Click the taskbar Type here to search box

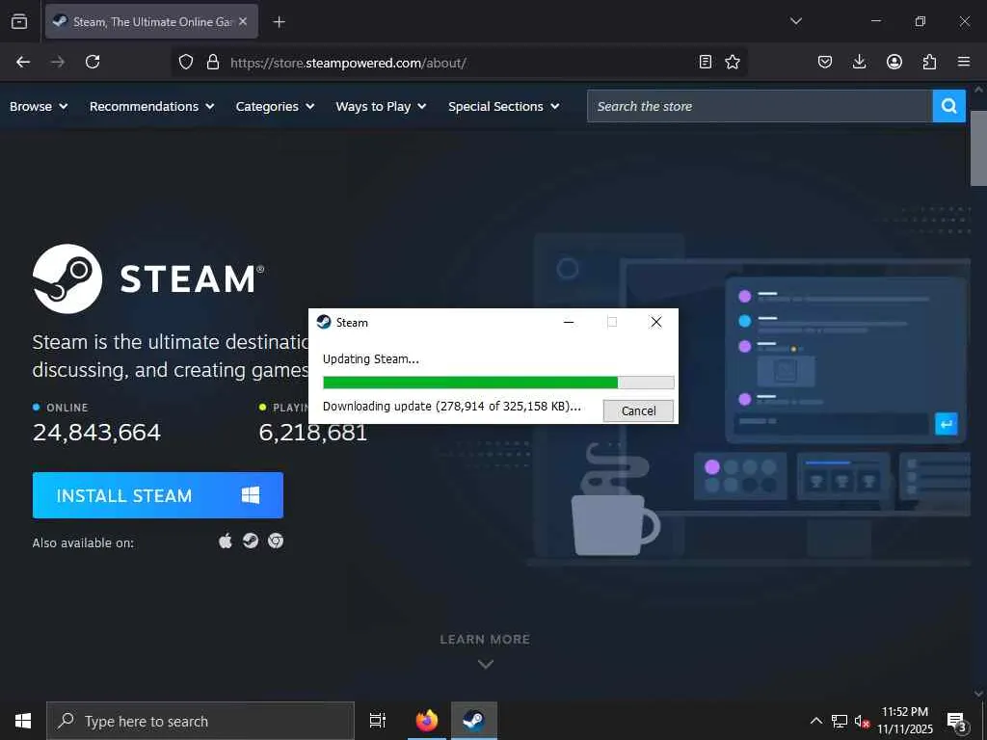point(200,721)
